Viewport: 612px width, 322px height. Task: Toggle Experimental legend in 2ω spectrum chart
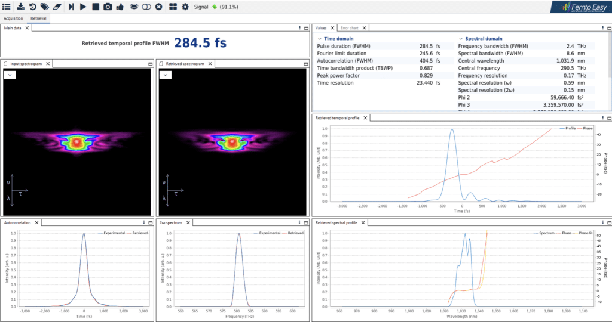267,233
